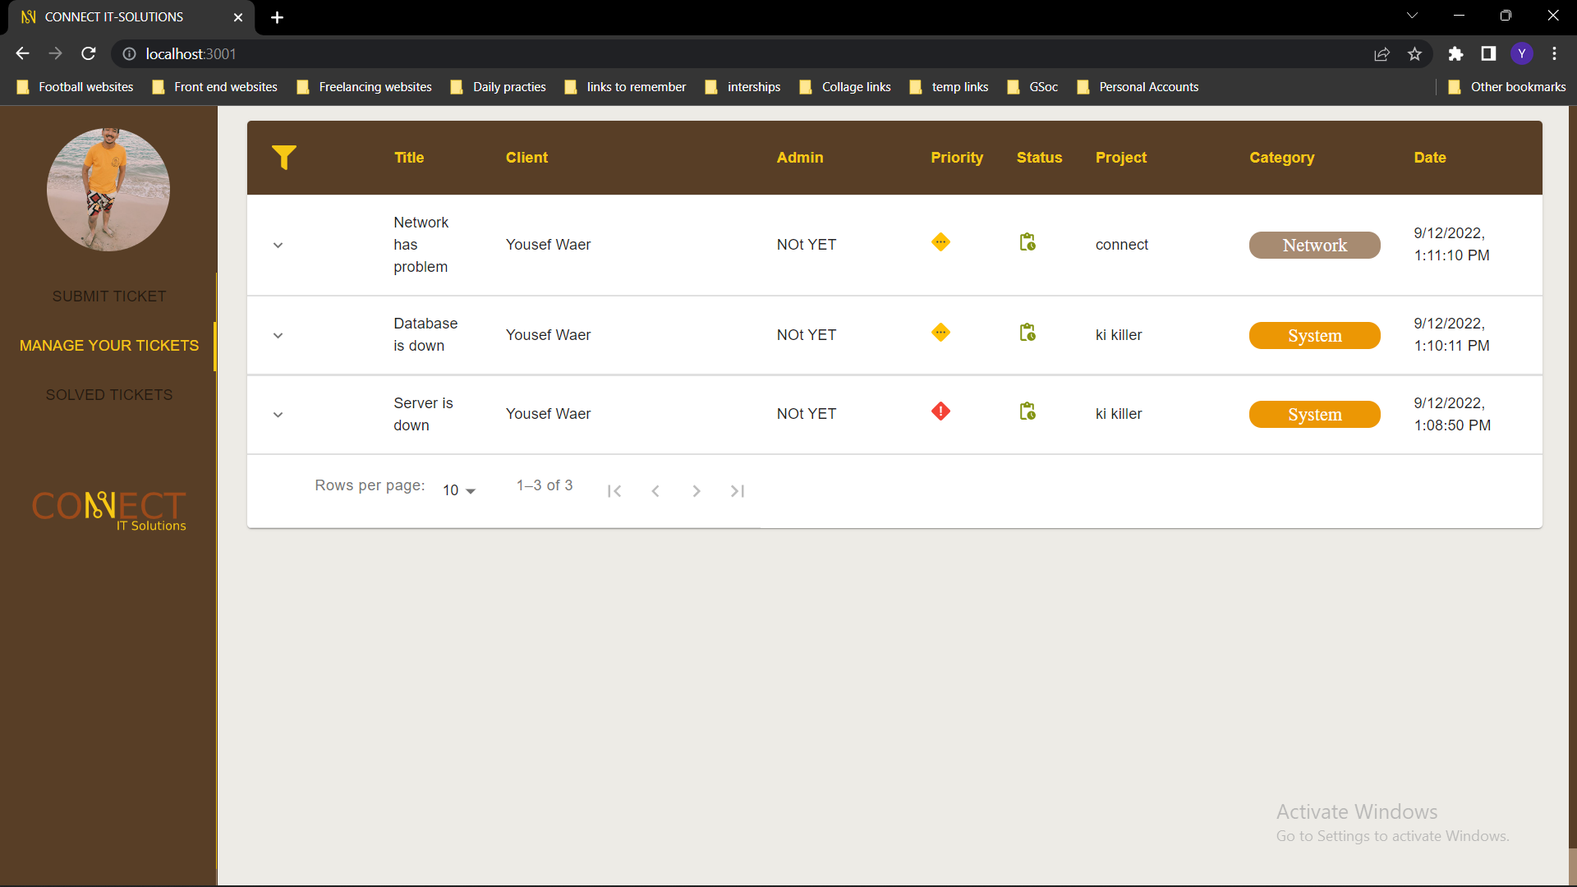The height and width of the screenshot is (887, 1577).
Task: Go to last page of tickets table
Action: 737,491
